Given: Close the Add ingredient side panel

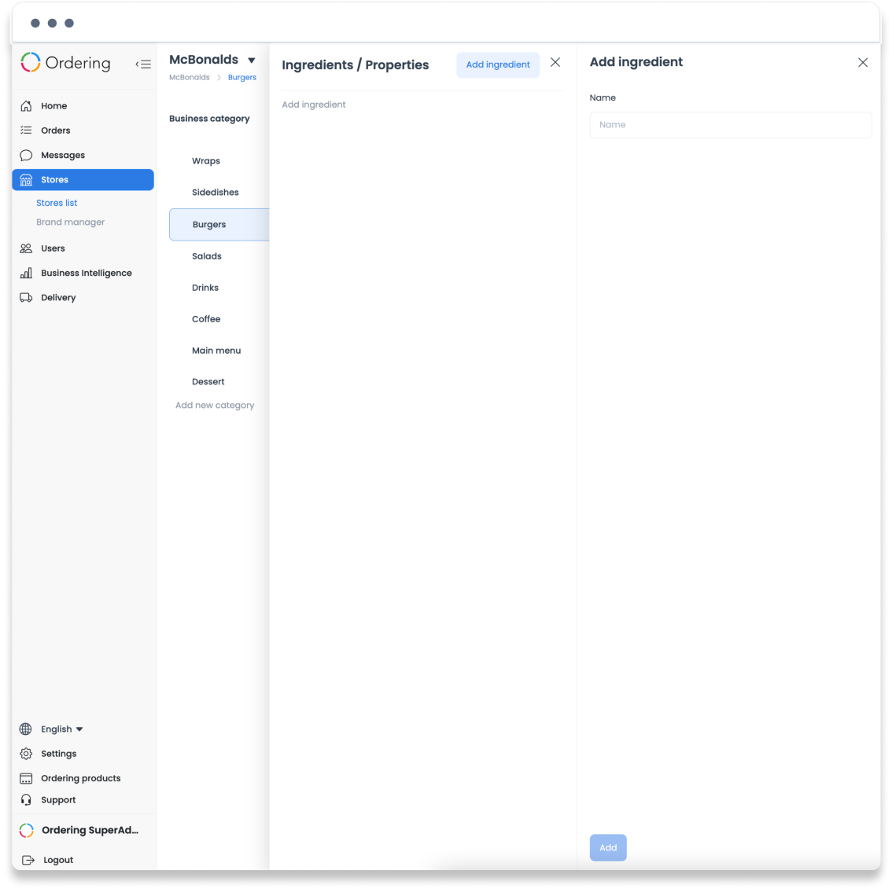Looking at the screenshot, I should 862,63.
